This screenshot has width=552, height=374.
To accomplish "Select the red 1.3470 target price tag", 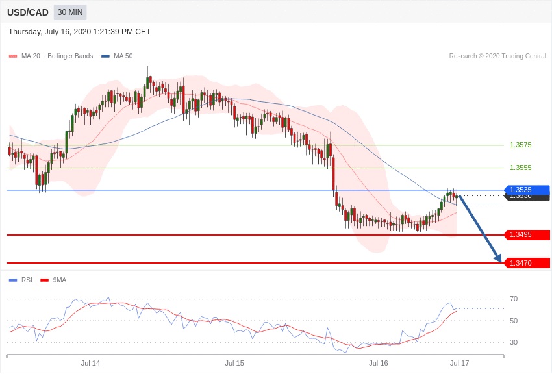I will coord(527,263).
